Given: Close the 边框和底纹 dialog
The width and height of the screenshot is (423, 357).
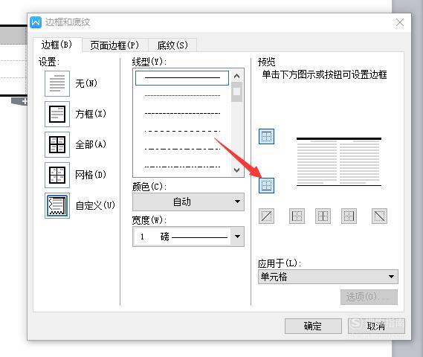Looking at the screenshot, I should click(x=400, y=22).
